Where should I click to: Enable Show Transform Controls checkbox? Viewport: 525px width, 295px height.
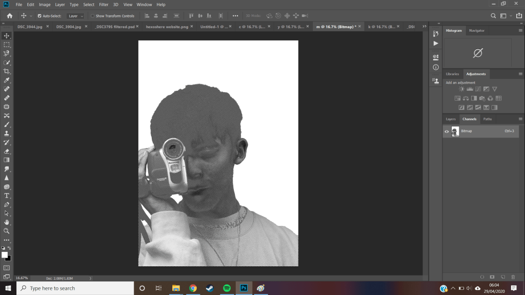(92, 16)
